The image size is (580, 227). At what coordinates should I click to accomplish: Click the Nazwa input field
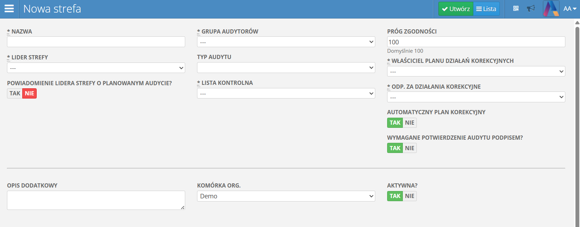click(96, 42)
